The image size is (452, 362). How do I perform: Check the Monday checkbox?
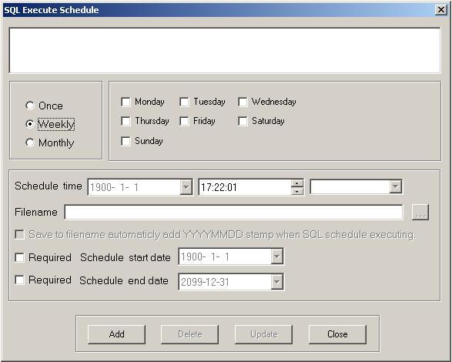click(x=126, y=102)
